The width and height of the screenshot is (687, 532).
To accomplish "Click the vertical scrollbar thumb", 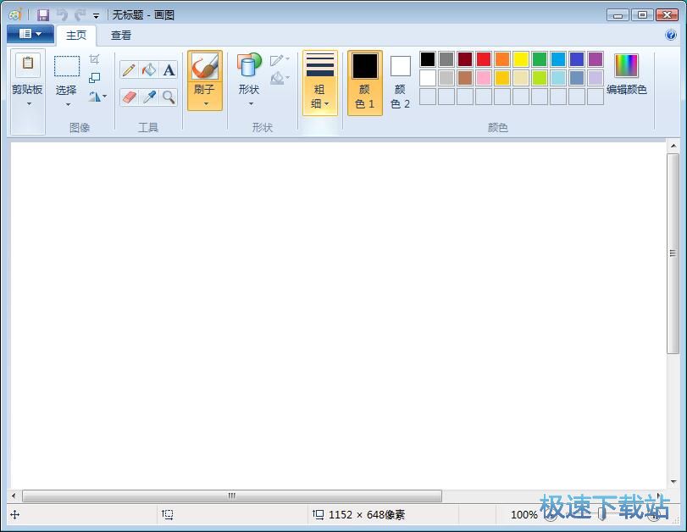I will [x=673, y=253].
